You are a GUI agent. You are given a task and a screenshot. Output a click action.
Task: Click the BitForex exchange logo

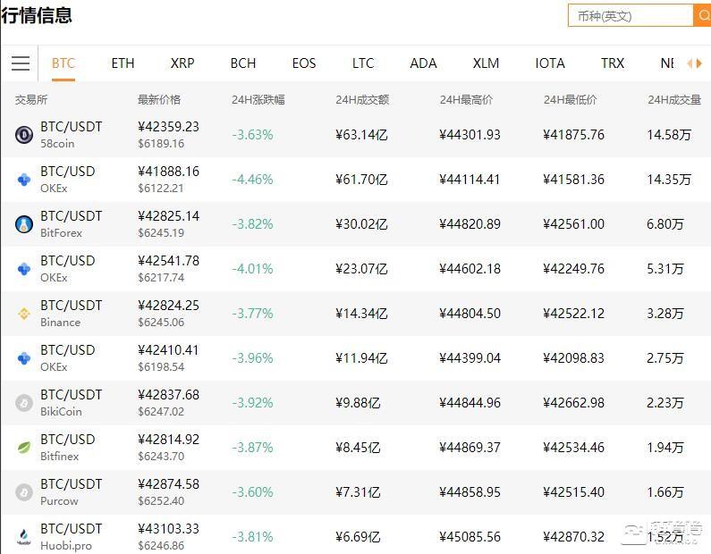tap(24, 224)
